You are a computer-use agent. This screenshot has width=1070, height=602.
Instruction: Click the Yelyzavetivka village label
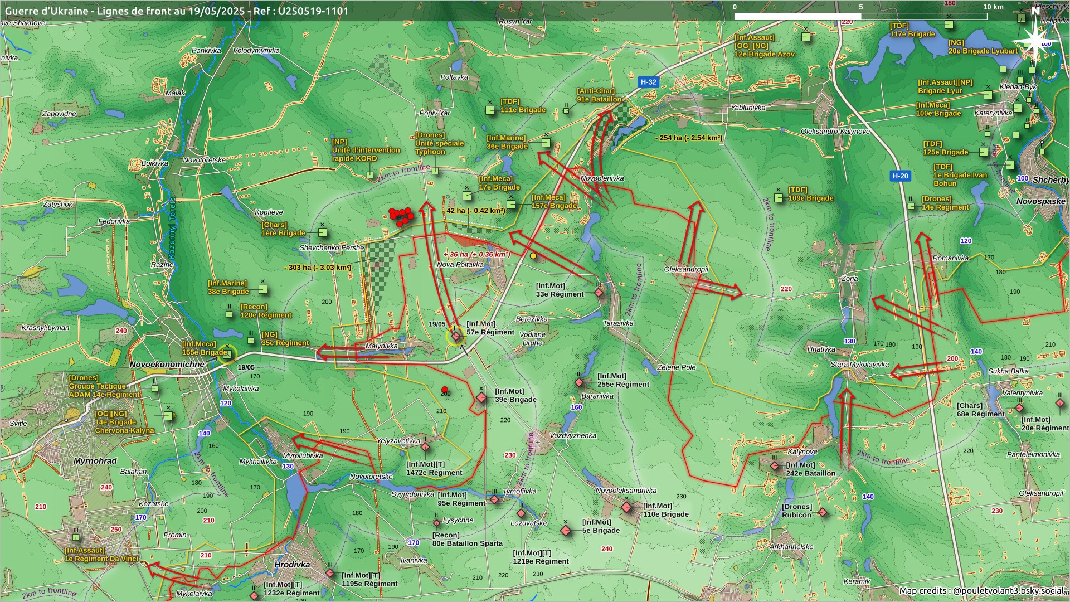[x=398, y=441]
